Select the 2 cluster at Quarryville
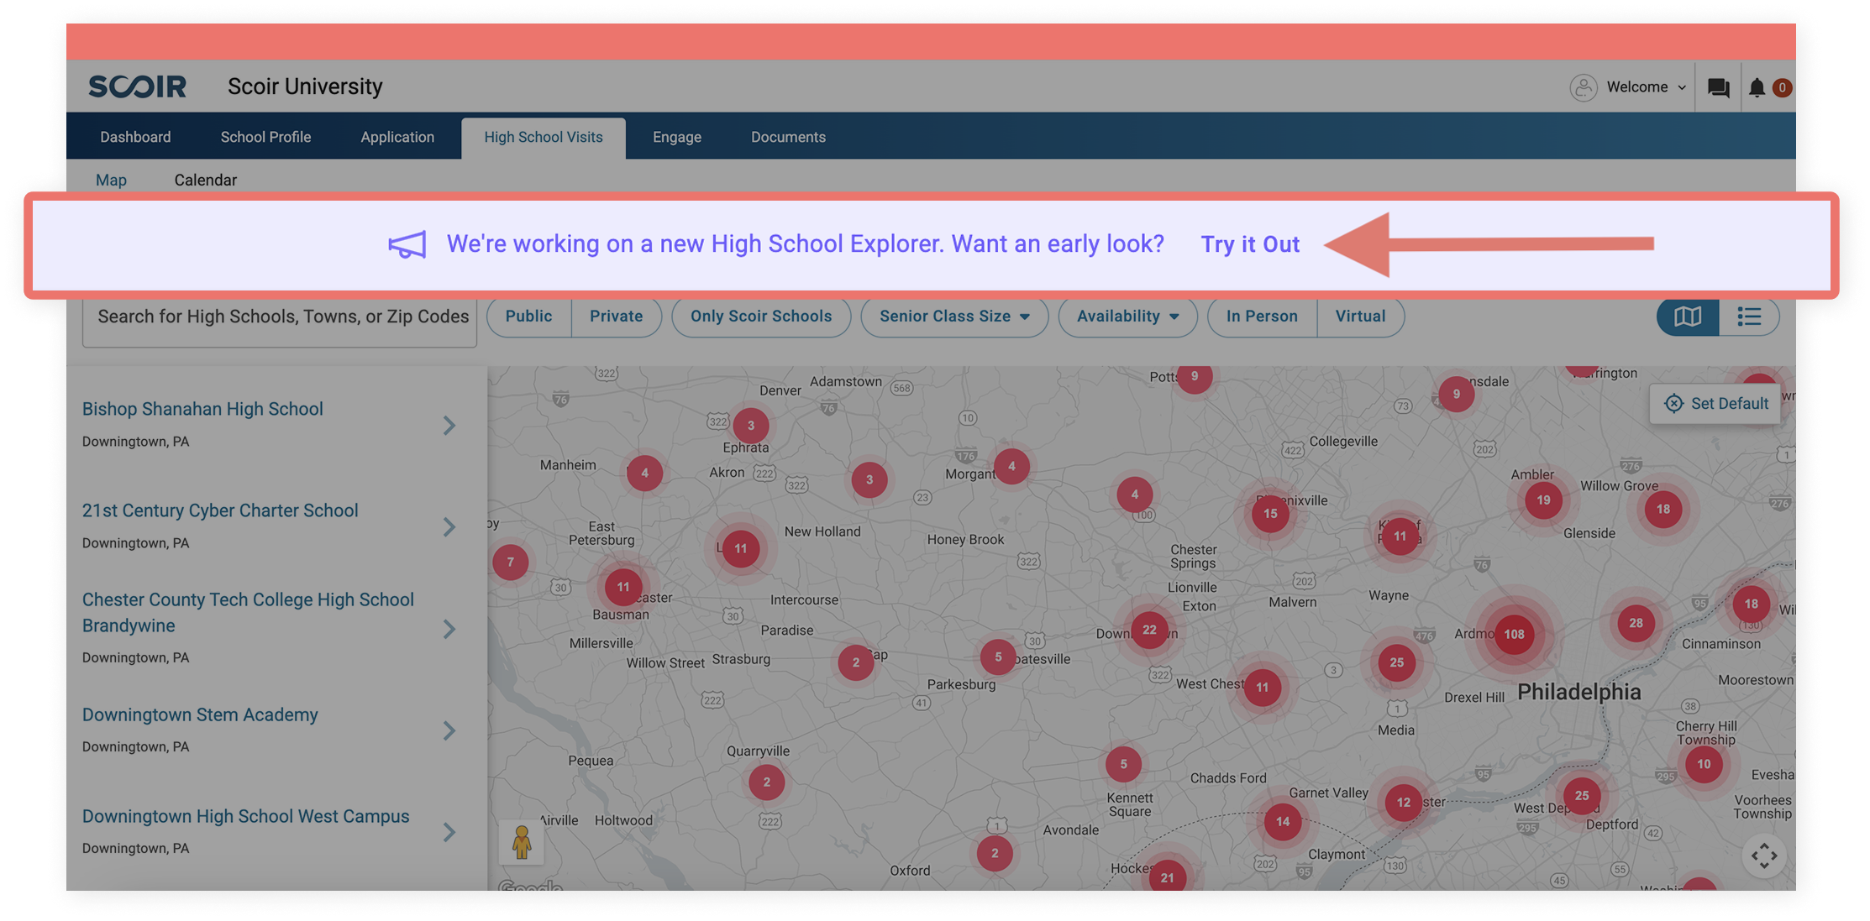 [766, 782]
